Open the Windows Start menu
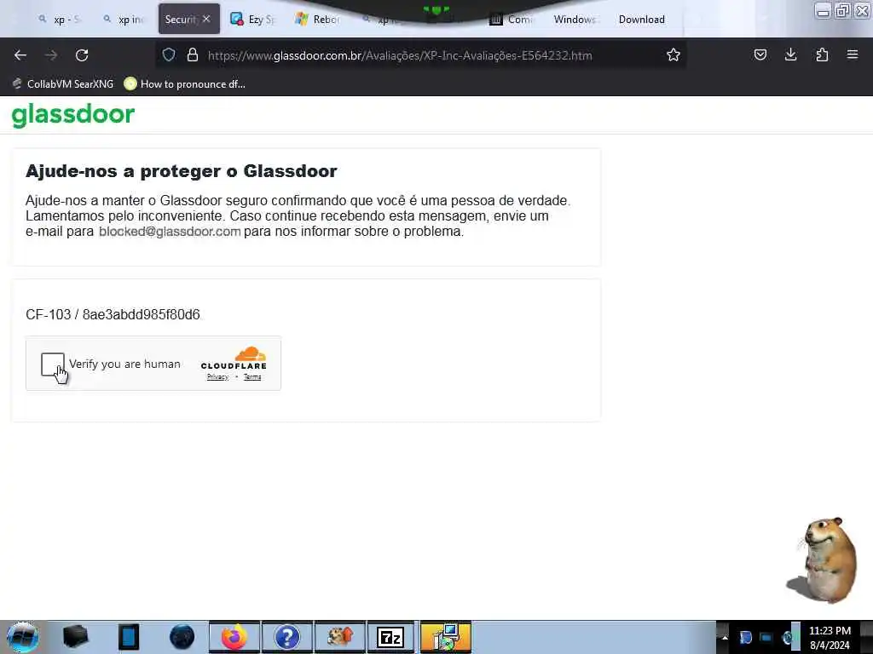Viewport: 873px width, 654px height. tap(23, 637)
